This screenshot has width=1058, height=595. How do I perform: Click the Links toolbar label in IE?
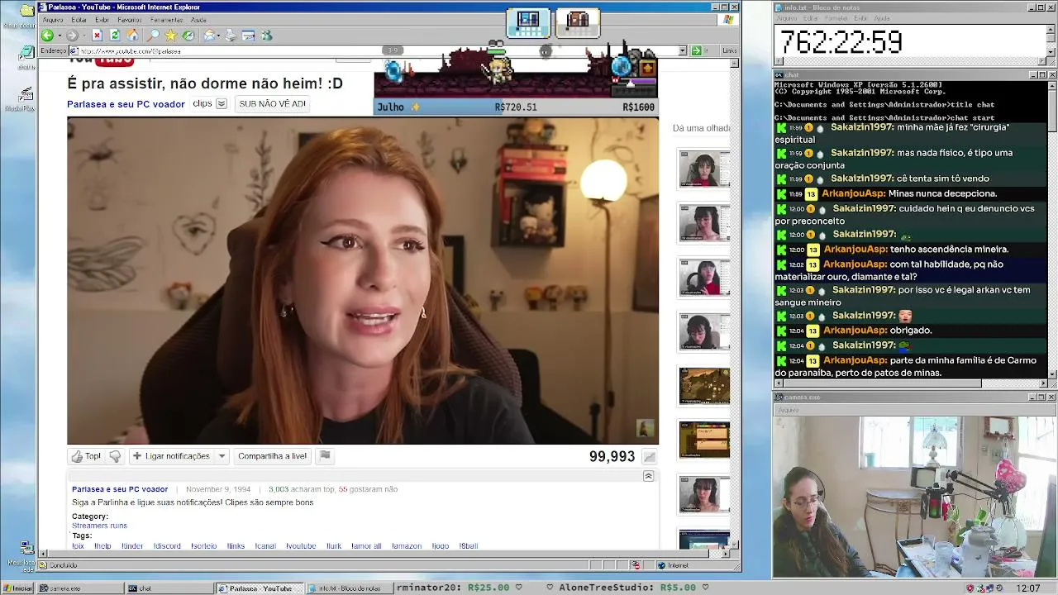pyautogui.click(x=729, y=50)
